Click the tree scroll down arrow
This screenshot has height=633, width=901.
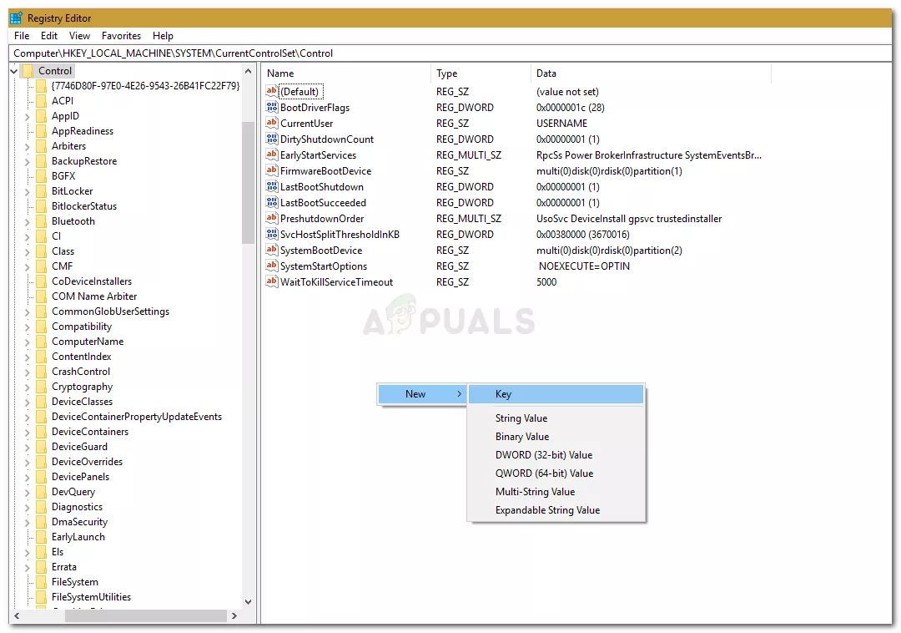pyautogui.click(x=249, y=602)
